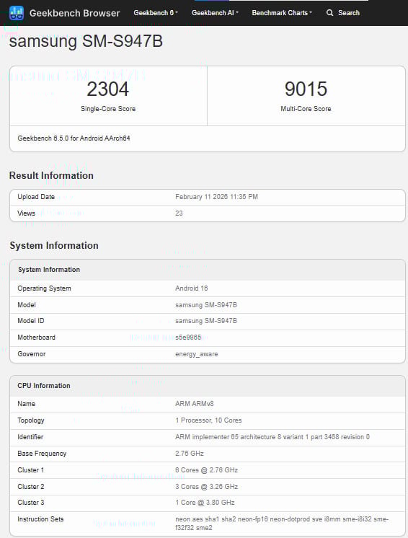Click the Motherboard label
The image size is (408, 538).
(x=36, y=338)
